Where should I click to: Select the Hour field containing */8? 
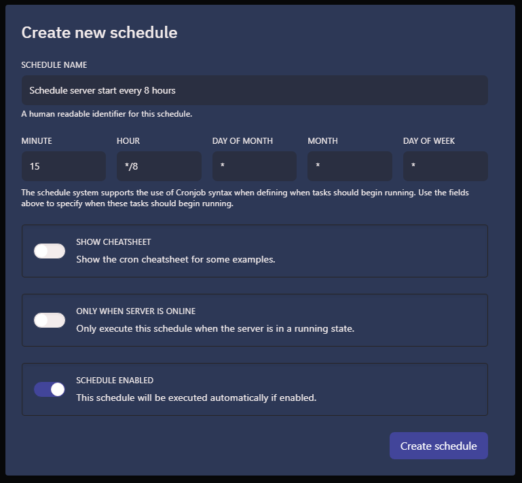click(x=159, y=166)
